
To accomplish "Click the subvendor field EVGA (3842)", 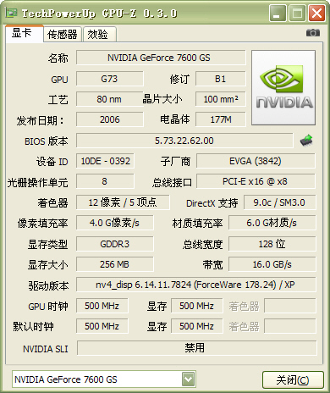I will pos(256,161).
